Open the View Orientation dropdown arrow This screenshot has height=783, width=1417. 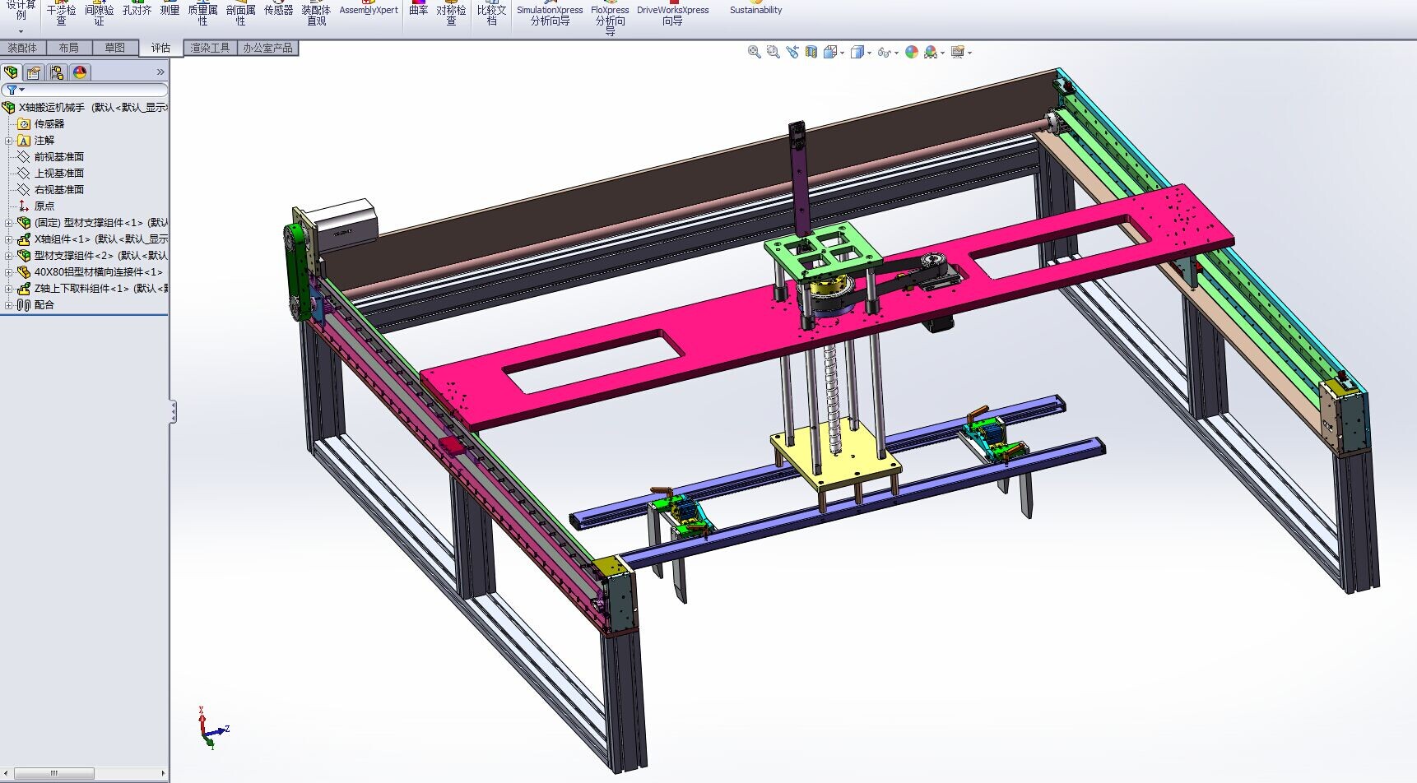[x=842, y=53]
